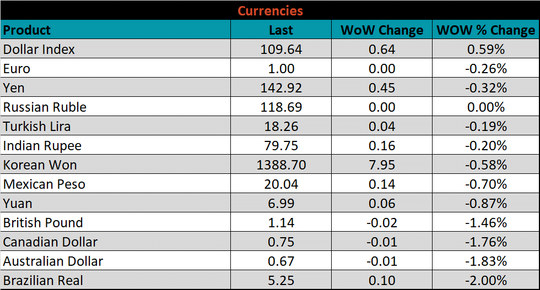Viewport: 540px width, 290px height.
Task: Select the Australian Dollar row label
Action: coord(53,261)
